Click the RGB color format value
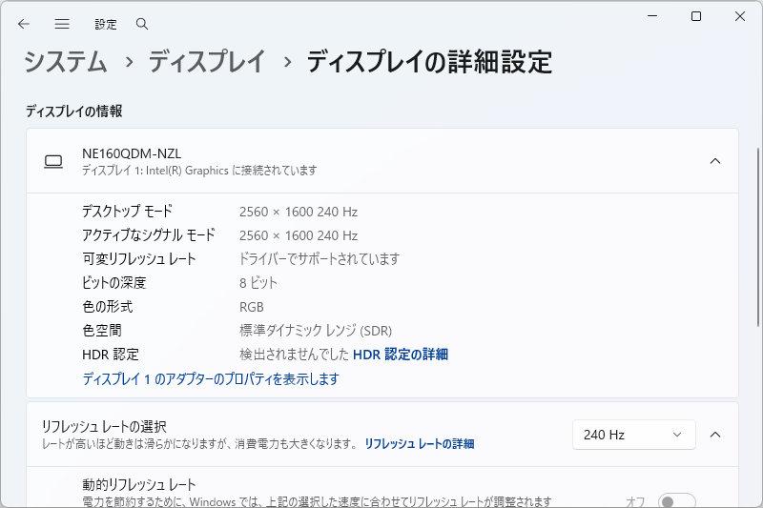Viewport: 763px width, 508px height. pyautogui.click(x=252, y=307)
